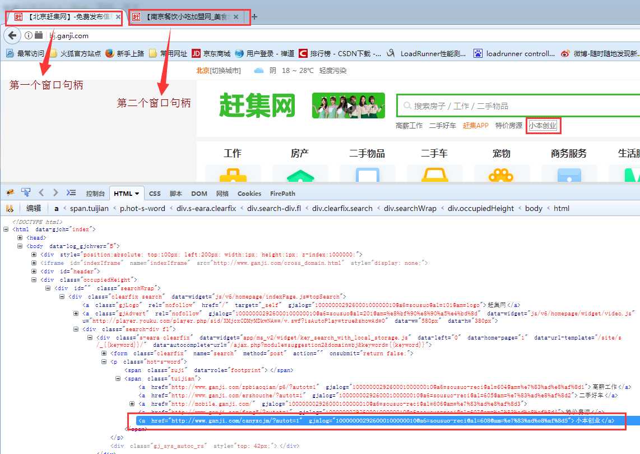
Task: Open the HTML panel dropdown arrow
Action: (137, 194)
